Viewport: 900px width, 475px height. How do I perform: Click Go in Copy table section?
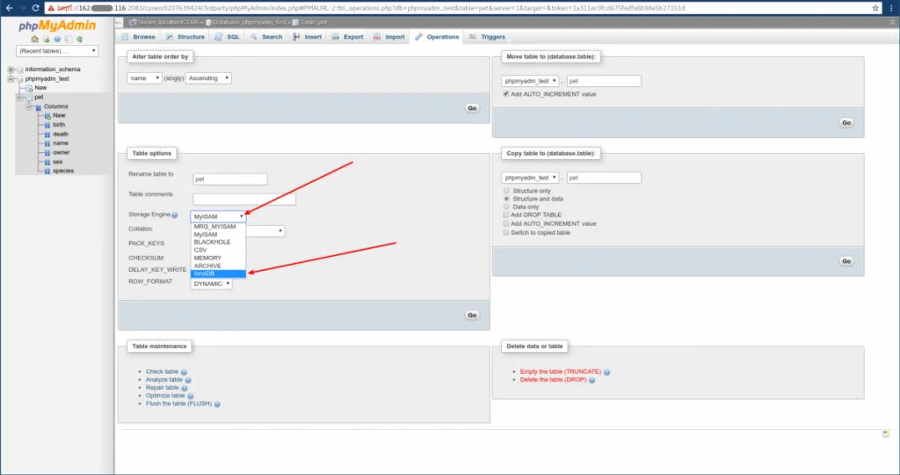click(x=846, y=261)
